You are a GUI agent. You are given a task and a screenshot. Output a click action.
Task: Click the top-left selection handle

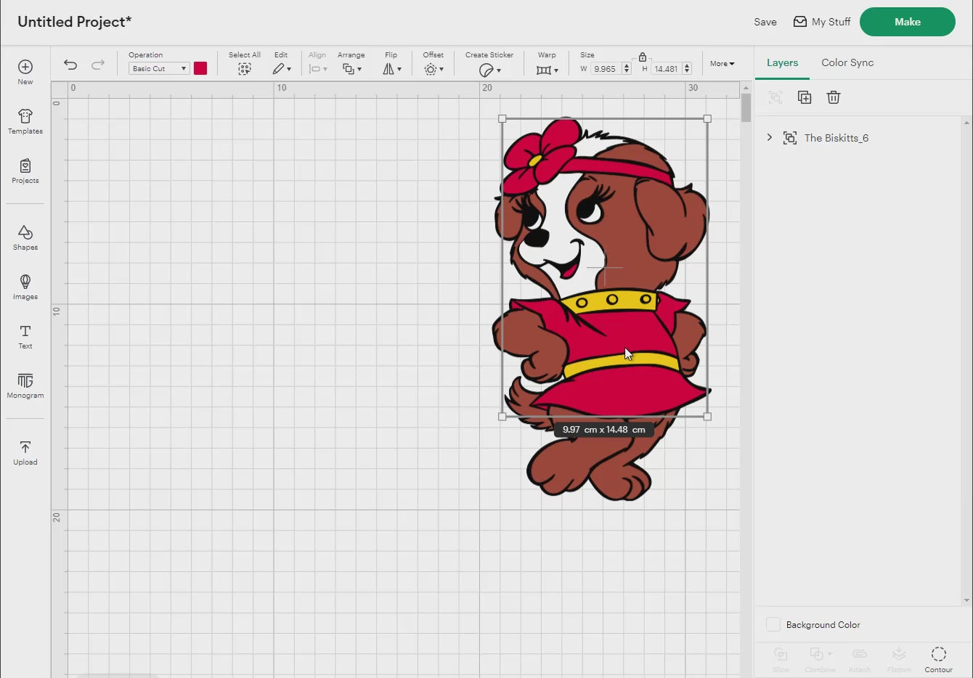pyautogui.click(x=502, y=118)
